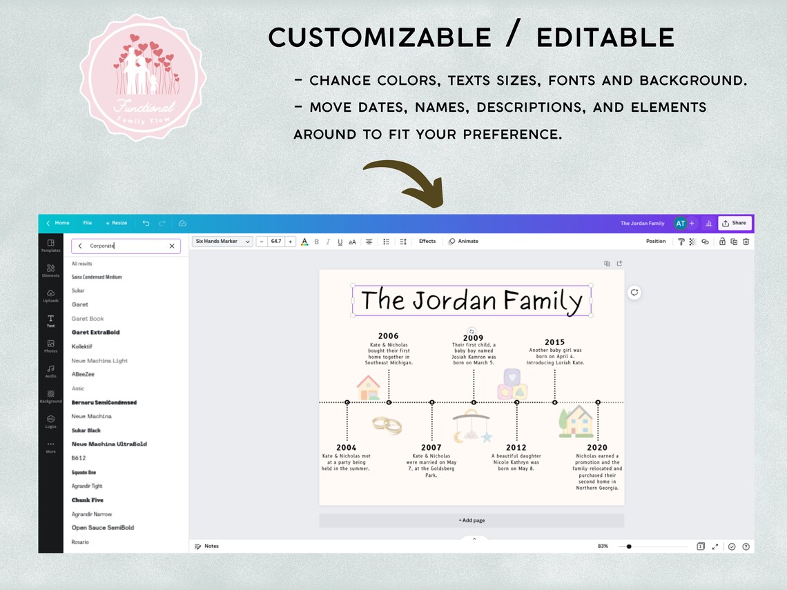The image size is (787, 590).
Task: Open text Effects options
Action: tap(427, 242)
